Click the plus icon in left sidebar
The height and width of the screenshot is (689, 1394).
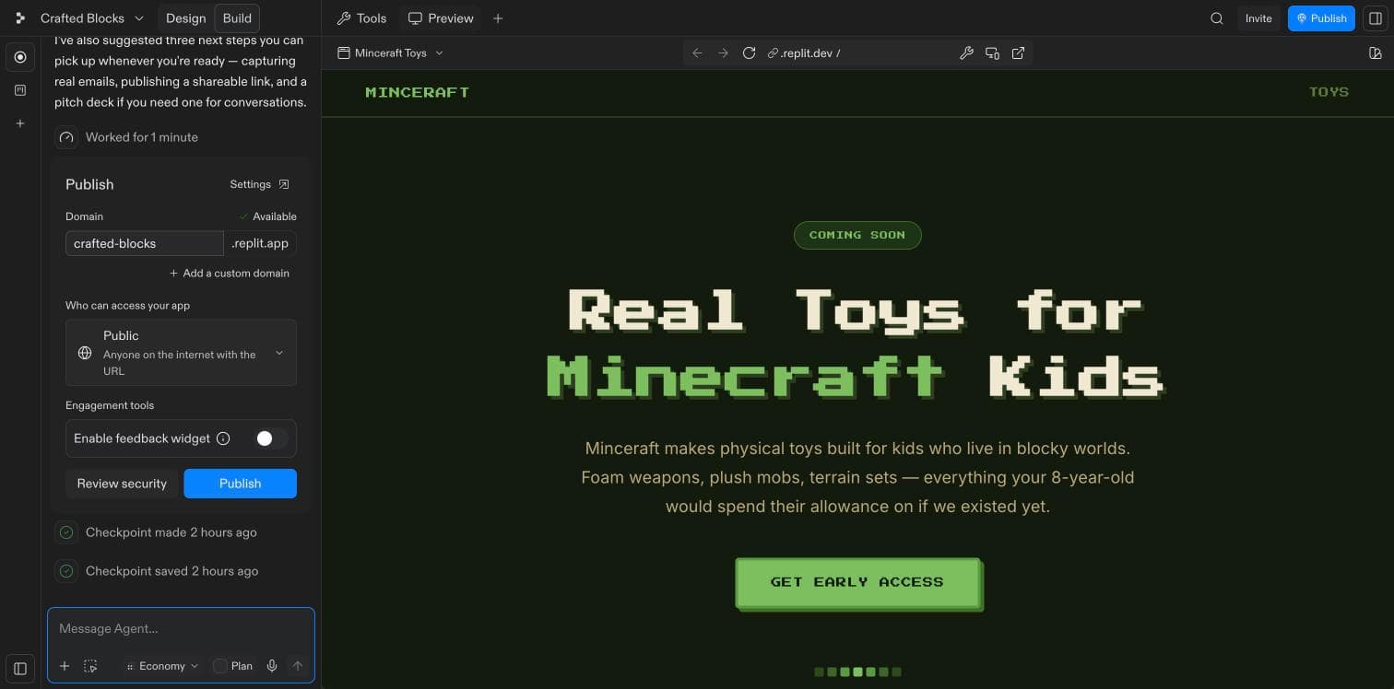(20, 123)
